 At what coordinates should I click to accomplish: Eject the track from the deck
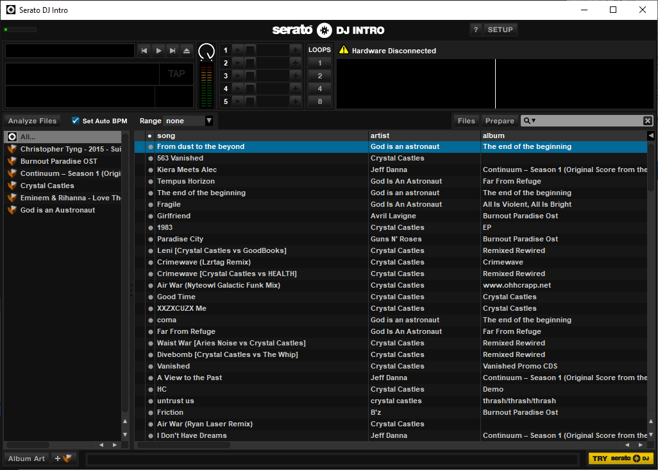coord(187,51)
